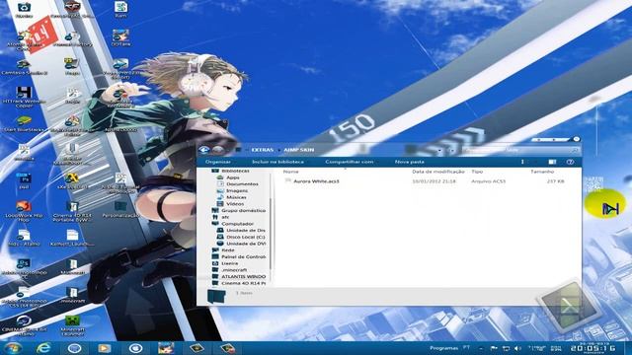Change the view with the view options icon

tap(522, 162)
